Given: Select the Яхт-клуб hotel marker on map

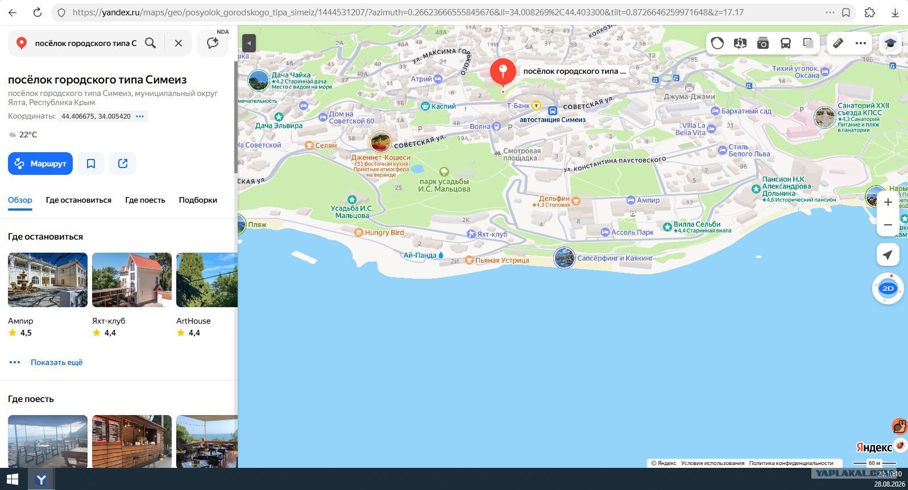Looking at the screenshot, I should (471, 234).
